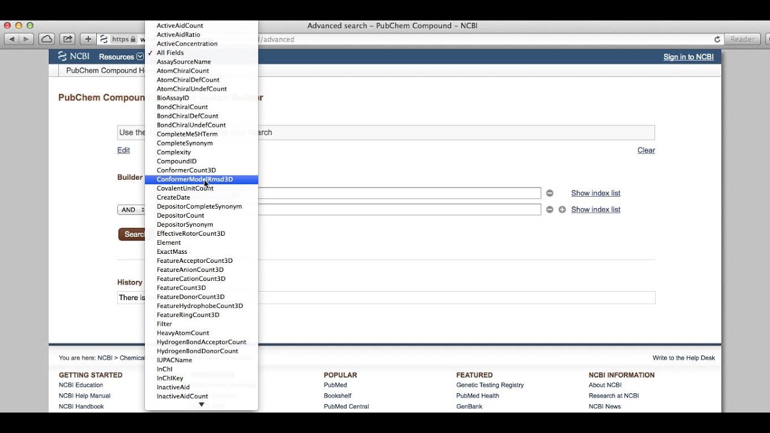770x433 pixels.
Task: Add a builder row with plus icon
Action: click(x=562, y=209)
